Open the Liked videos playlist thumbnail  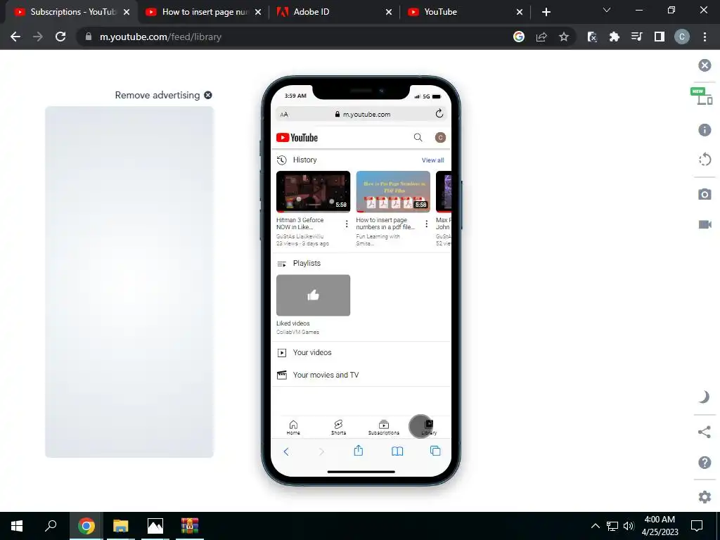coord(313,295)
